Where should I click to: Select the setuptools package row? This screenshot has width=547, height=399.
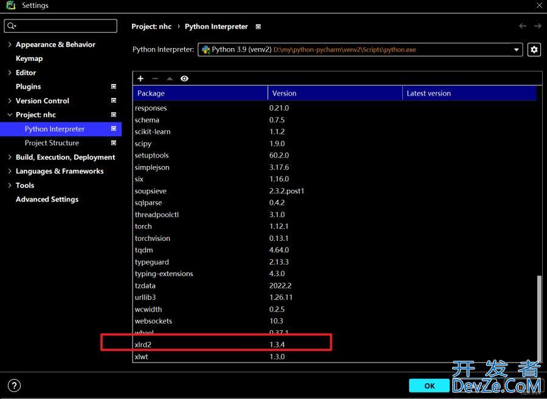pos(335,155)
